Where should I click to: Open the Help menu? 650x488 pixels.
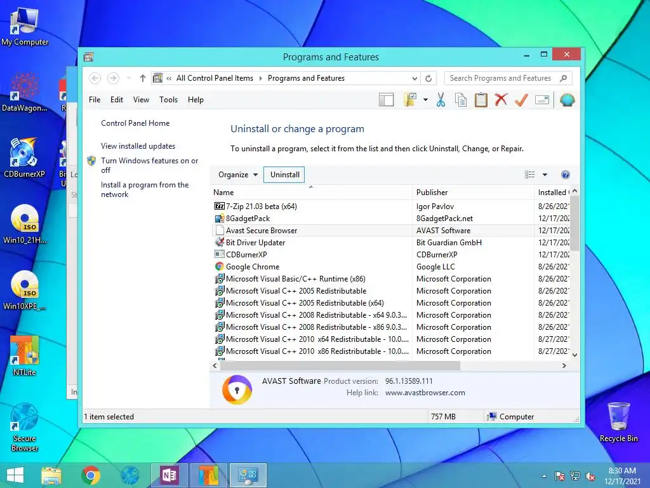tap(196, 100)
